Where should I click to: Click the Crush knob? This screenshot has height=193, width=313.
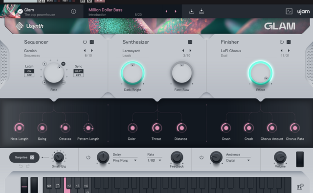click(x=226, y=128)
